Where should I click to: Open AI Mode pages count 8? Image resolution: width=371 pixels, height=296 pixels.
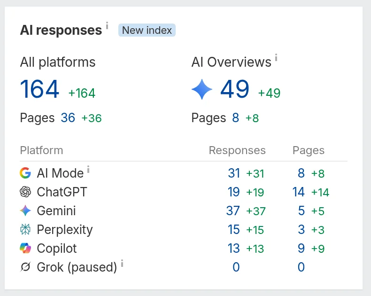[x=301, y=173]
